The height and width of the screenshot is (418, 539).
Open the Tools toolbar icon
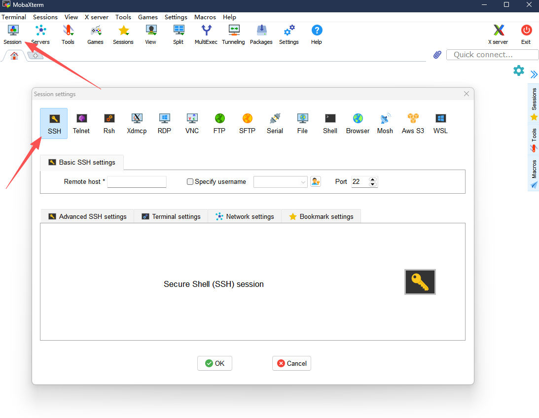68,35
